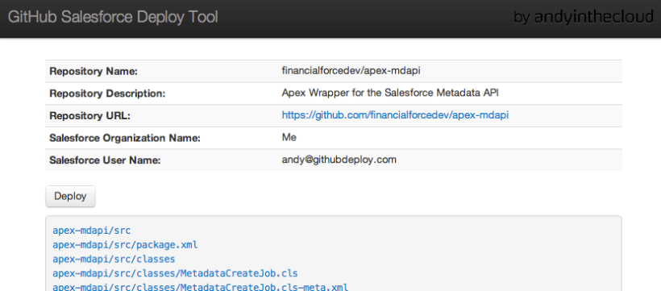The width and height of the screenshot is (661, 291).
Task: Click the repository description 'Apex Wrapper' text
Action: pos(390,93)
